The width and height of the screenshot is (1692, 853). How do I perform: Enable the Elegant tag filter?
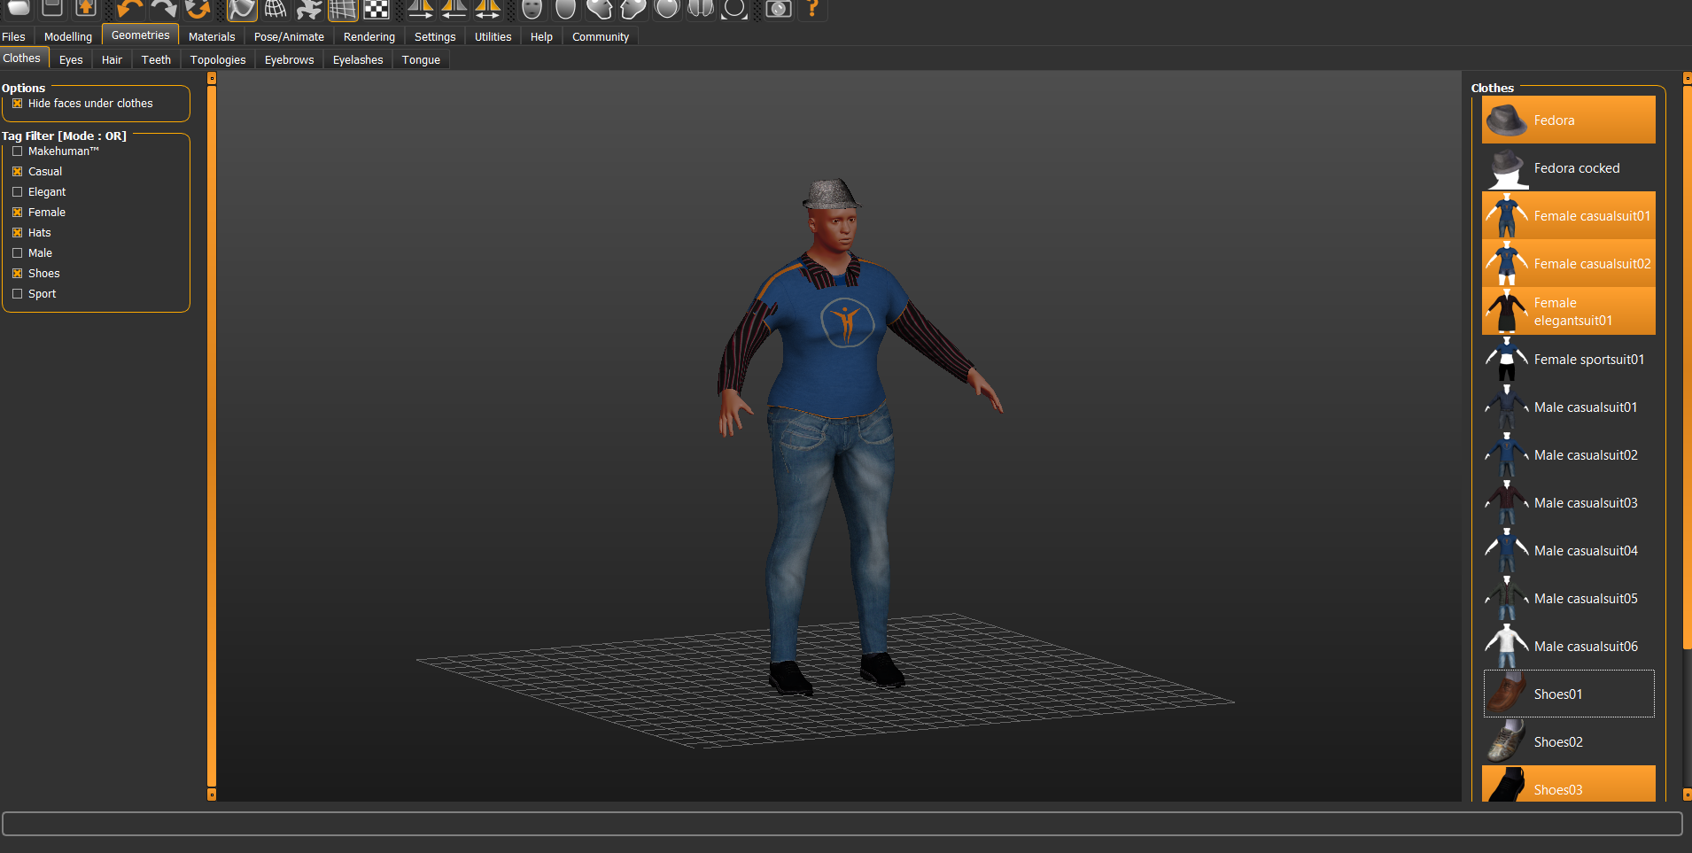[17, 192]
